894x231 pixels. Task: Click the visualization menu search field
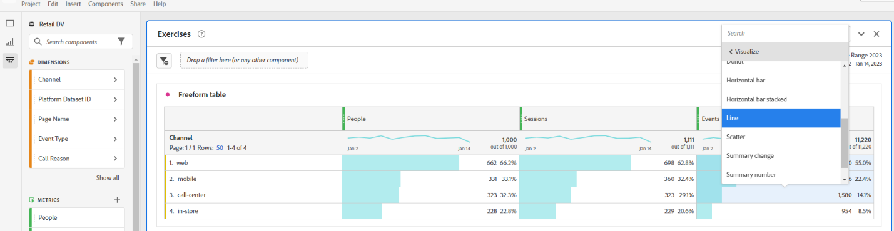785,33
